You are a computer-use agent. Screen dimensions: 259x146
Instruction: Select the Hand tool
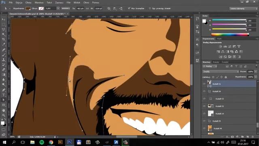(x=4, y=110)
